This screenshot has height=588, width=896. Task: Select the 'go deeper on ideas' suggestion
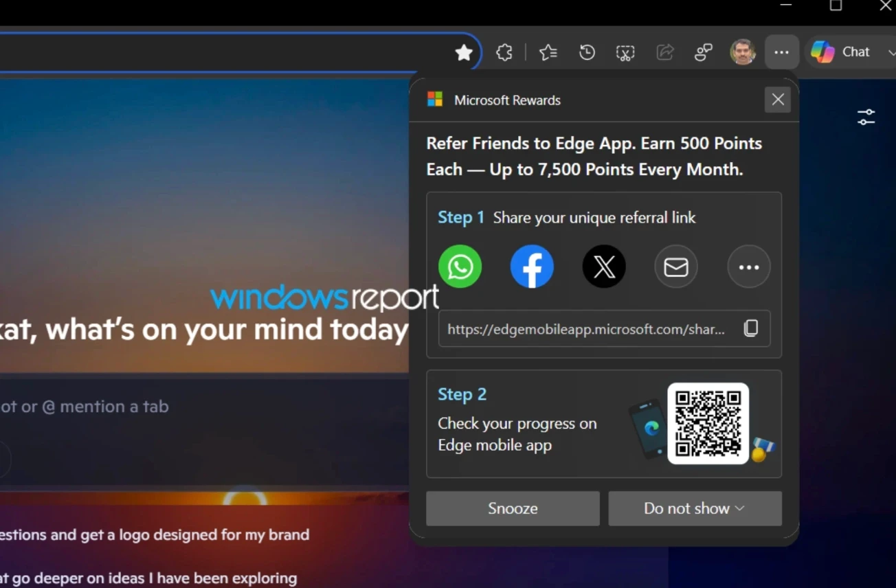[148, 578]
